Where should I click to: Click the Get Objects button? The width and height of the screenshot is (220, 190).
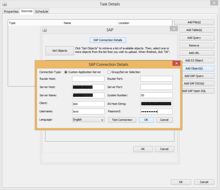click(x=60, y=51)
